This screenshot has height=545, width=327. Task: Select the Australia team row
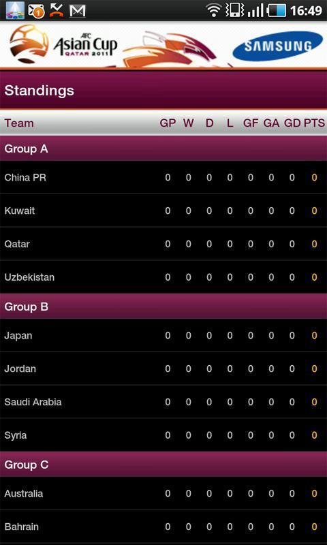coord(163,493)
